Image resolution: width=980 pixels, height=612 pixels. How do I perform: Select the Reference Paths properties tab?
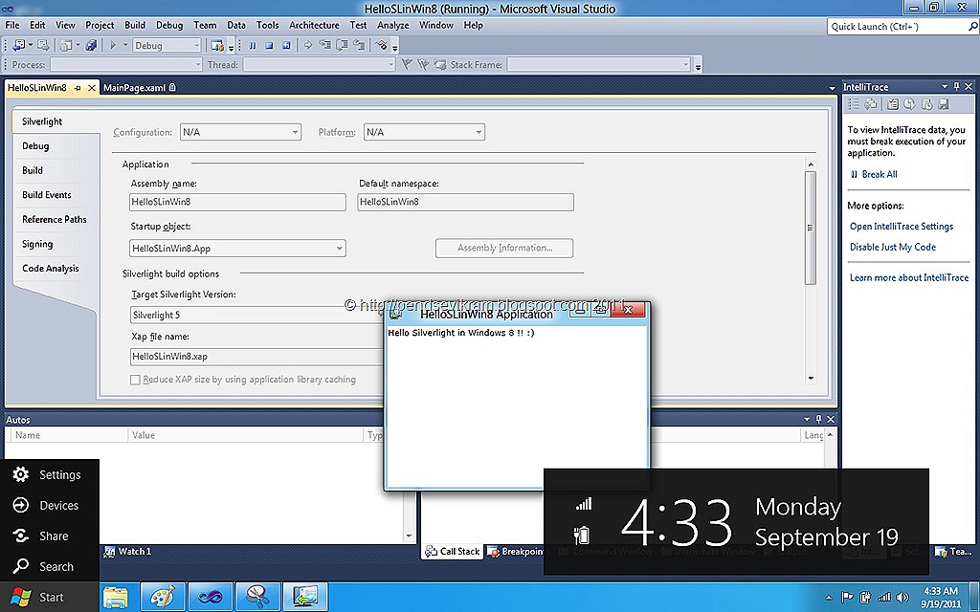pos(55,219)
